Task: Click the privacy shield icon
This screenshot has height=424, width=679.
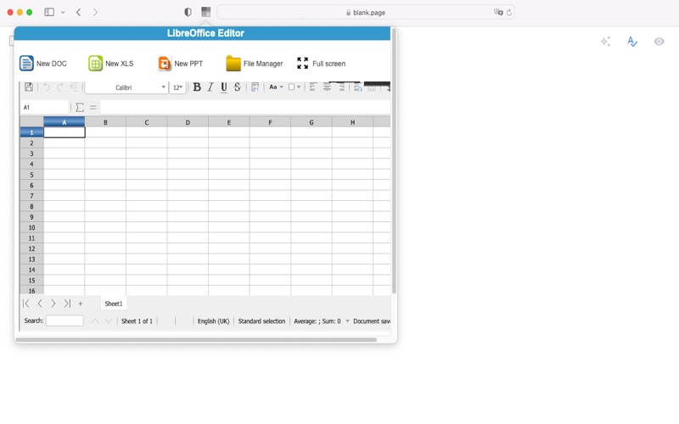Action: (188, 12)
